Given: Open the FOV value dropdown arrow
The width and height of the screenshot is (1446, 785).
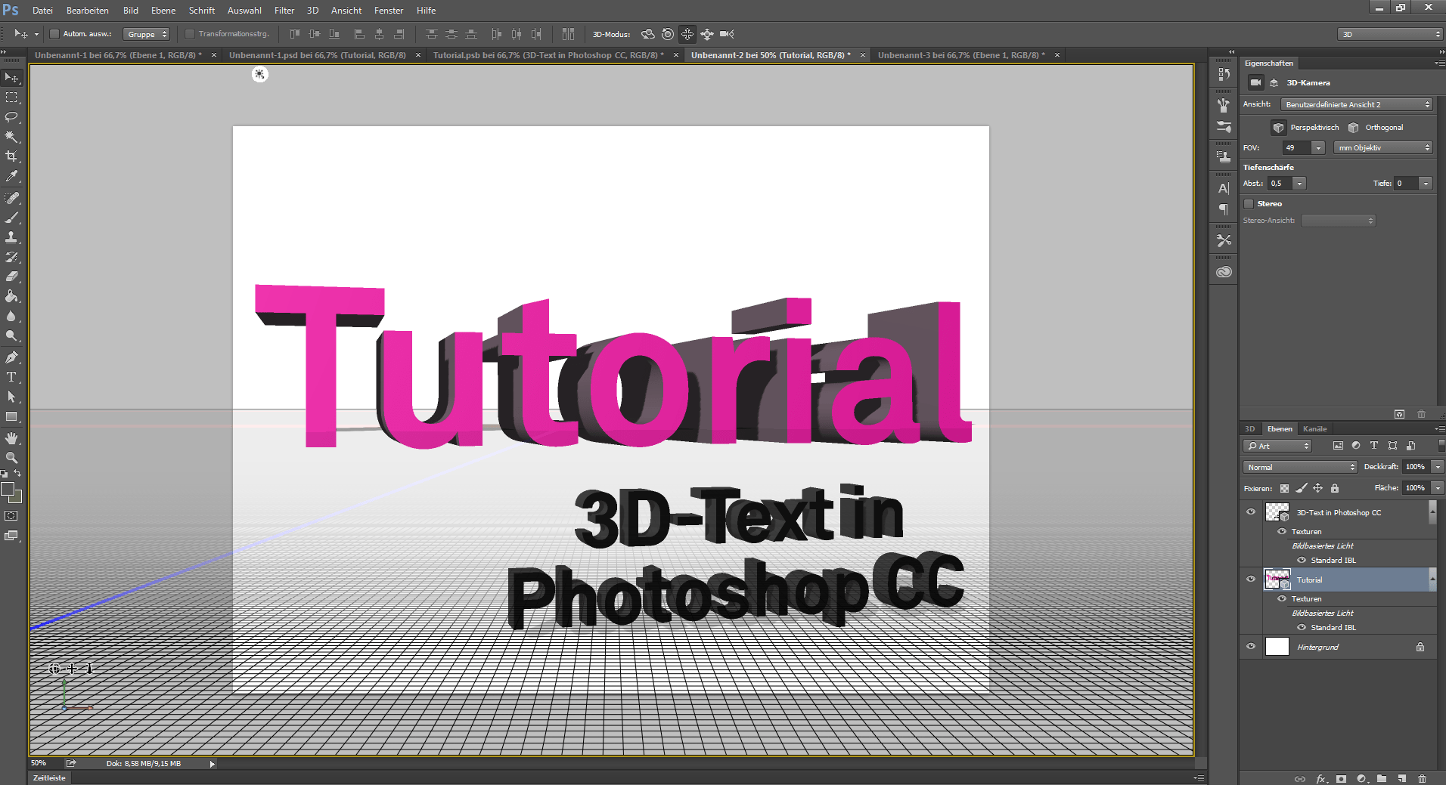Looking at the screenshot, I should point(1318,147).
